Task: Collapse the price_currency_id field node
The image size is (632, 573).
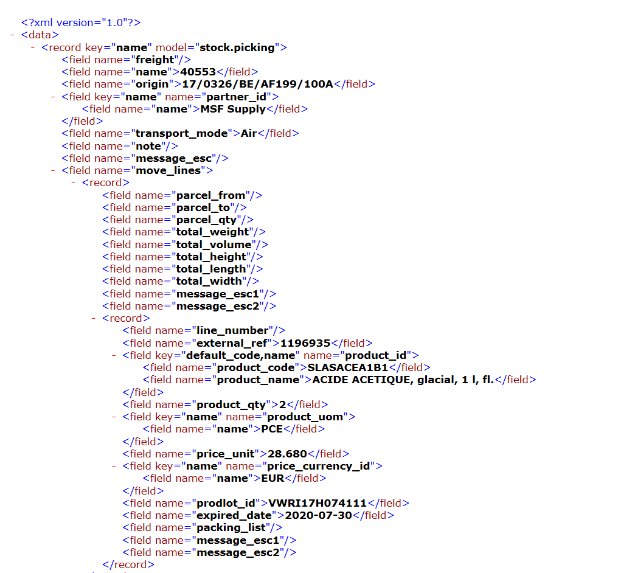Action: 114,467
